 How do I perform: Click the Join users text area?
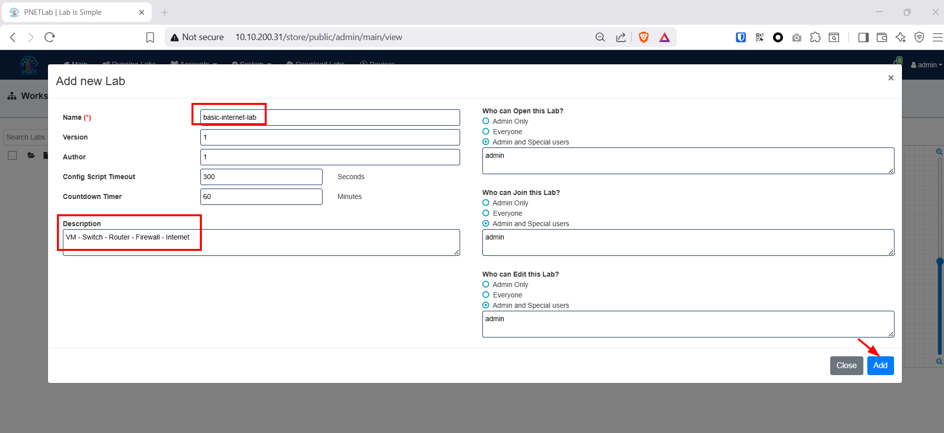tap(688, 242)
